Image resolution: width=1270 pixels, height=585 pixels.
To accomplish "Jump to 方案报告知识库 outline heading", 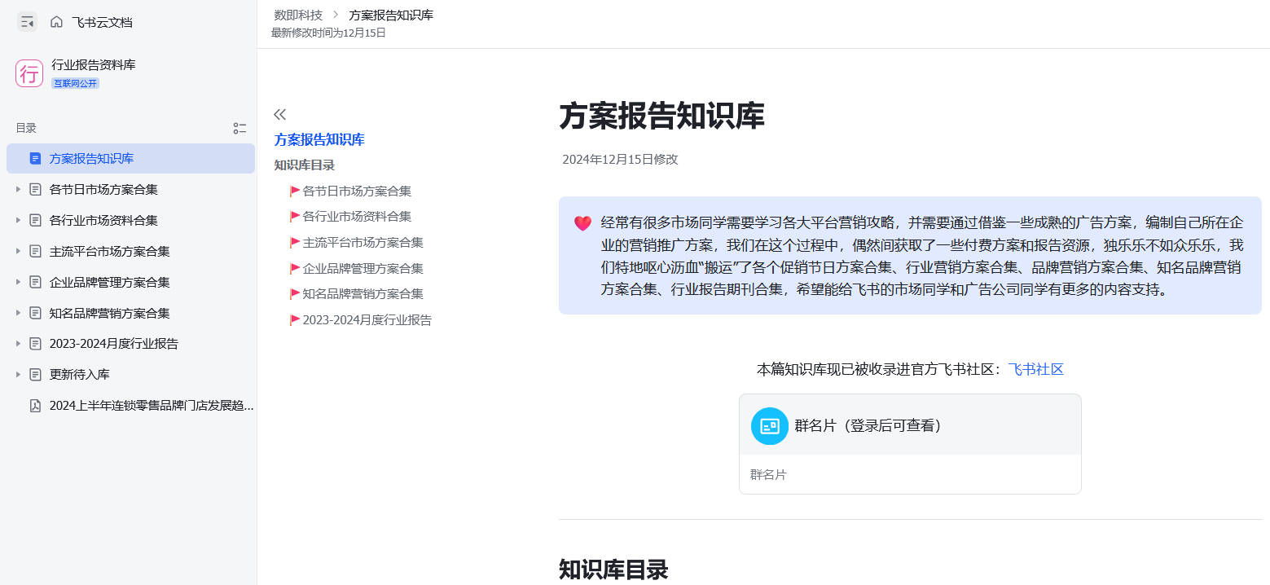I will point(319,139).
